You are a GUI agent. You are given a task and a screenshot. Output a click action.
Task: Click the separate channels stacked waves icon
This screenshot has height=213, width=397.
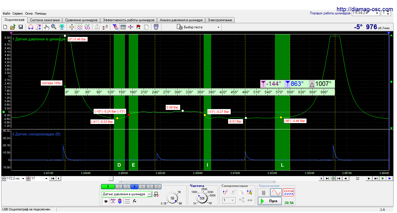(80, 27)
